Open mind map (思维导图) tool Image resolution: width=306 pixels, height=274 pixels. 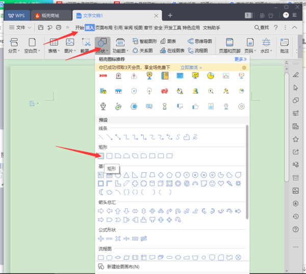[x=200, y=41]
